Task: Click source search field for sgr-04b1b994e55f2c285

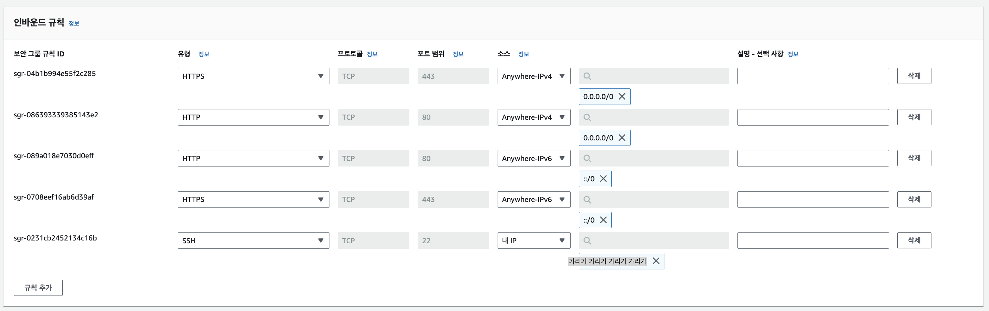Action: [x=654, y=76]
